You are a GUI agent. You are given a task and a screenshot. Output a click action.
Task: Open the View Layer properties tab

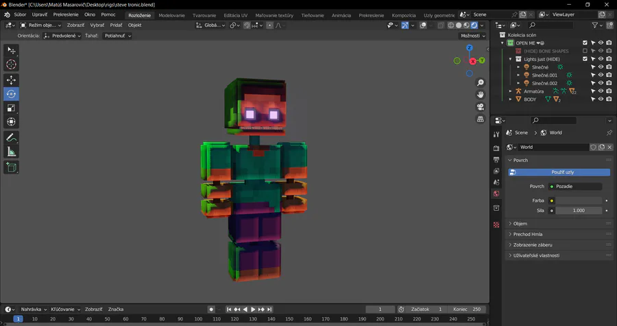click(496, 171)
